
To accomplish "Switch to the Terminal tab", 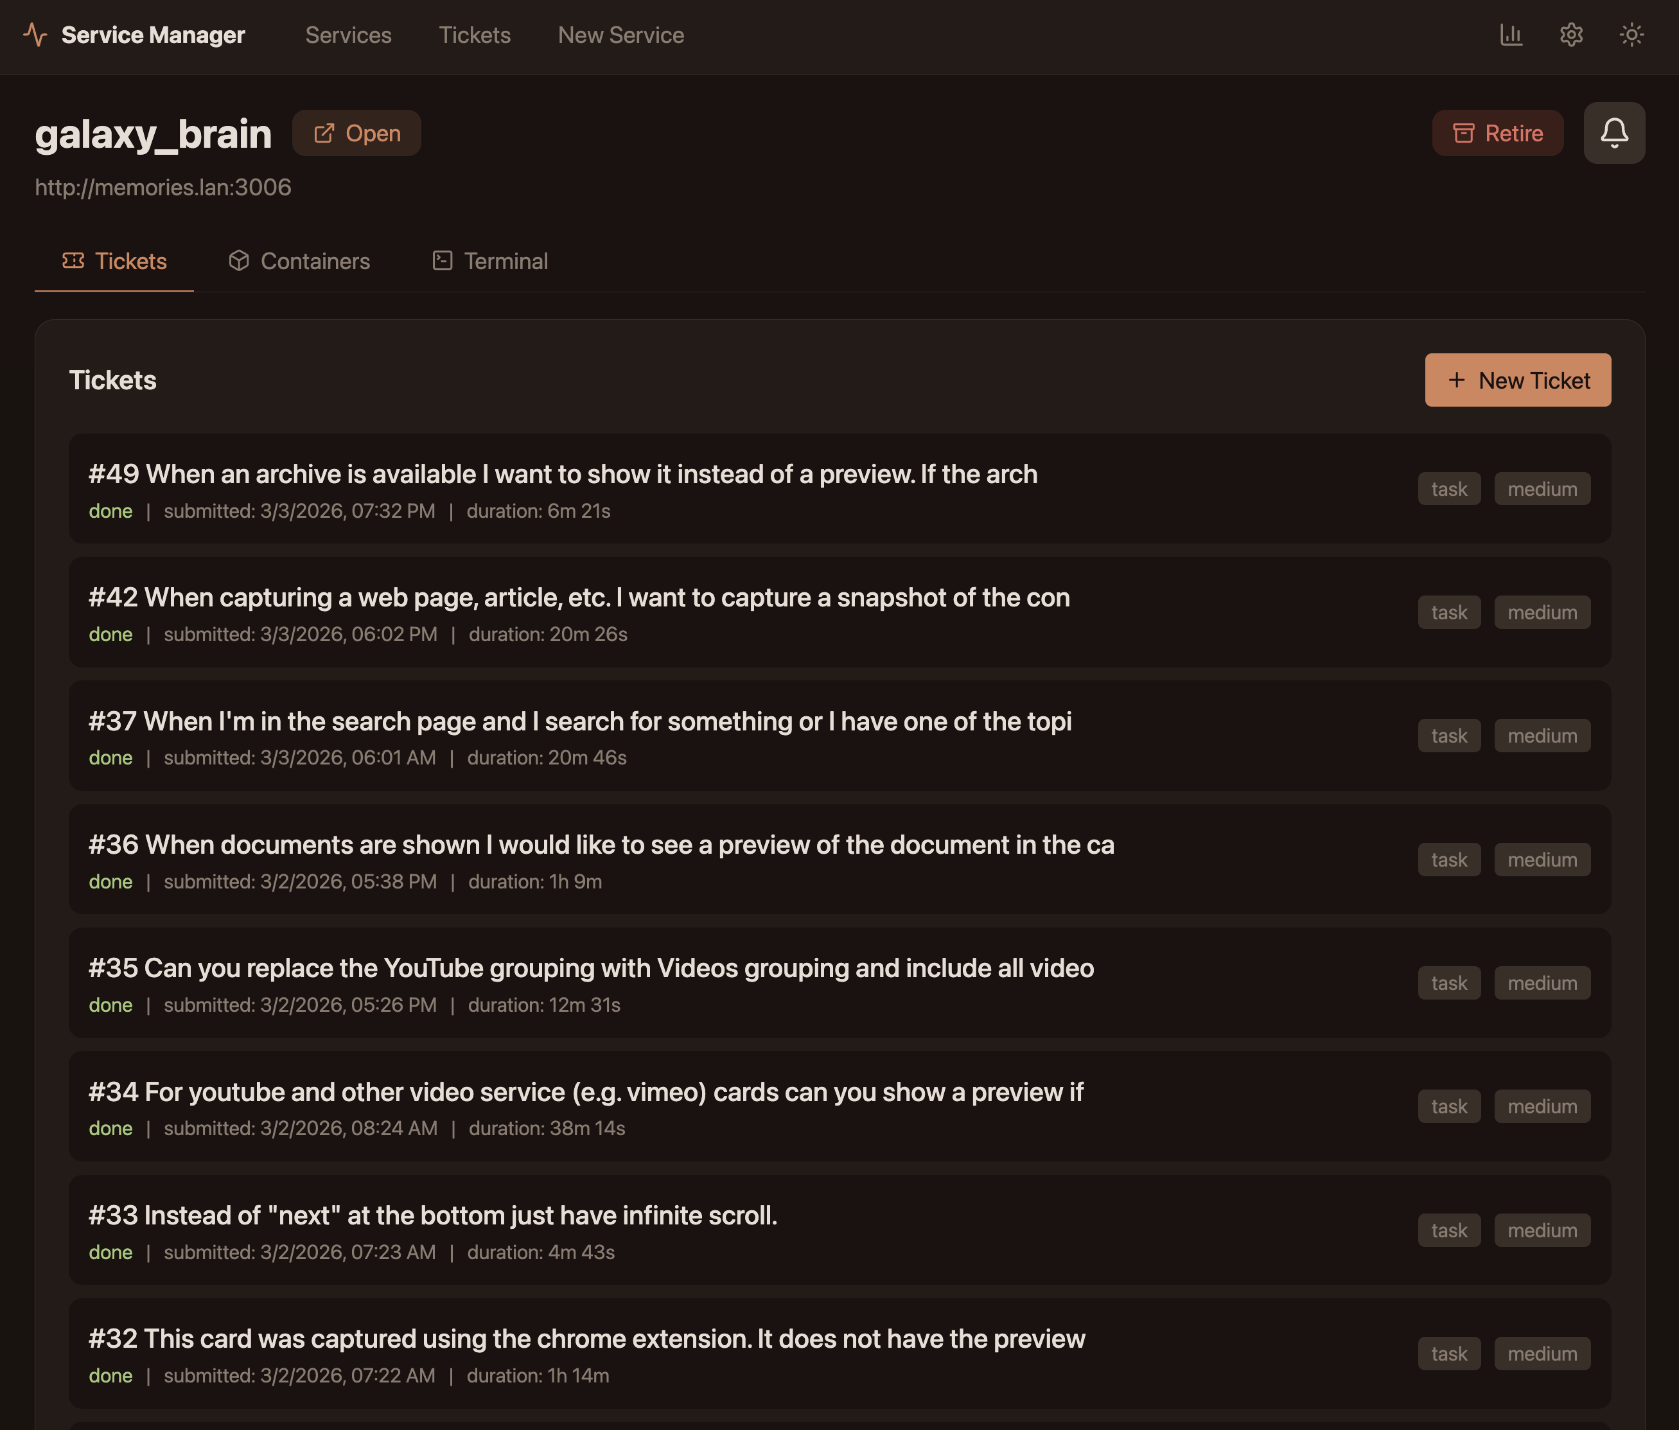I will [490, 261].
